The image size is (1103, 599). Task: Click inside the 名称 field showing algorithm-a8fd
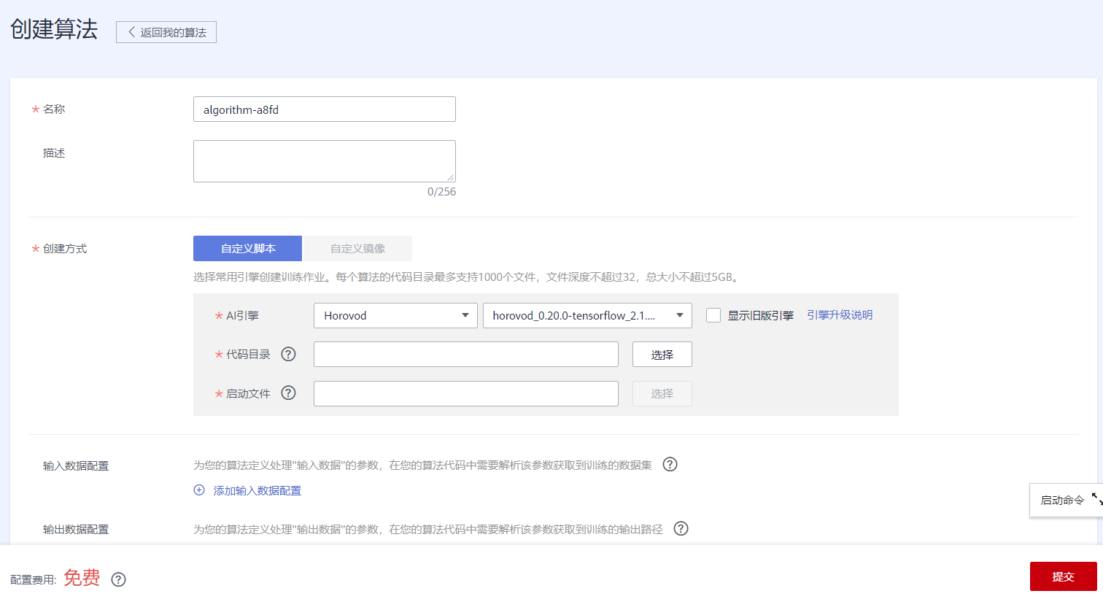(x=324, y=109)
